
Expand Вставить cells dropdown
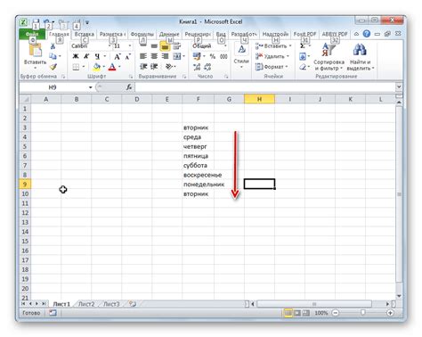[x=290, y=45]
